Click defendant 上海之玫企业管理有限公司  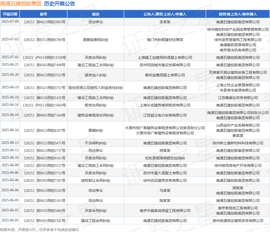238,85
